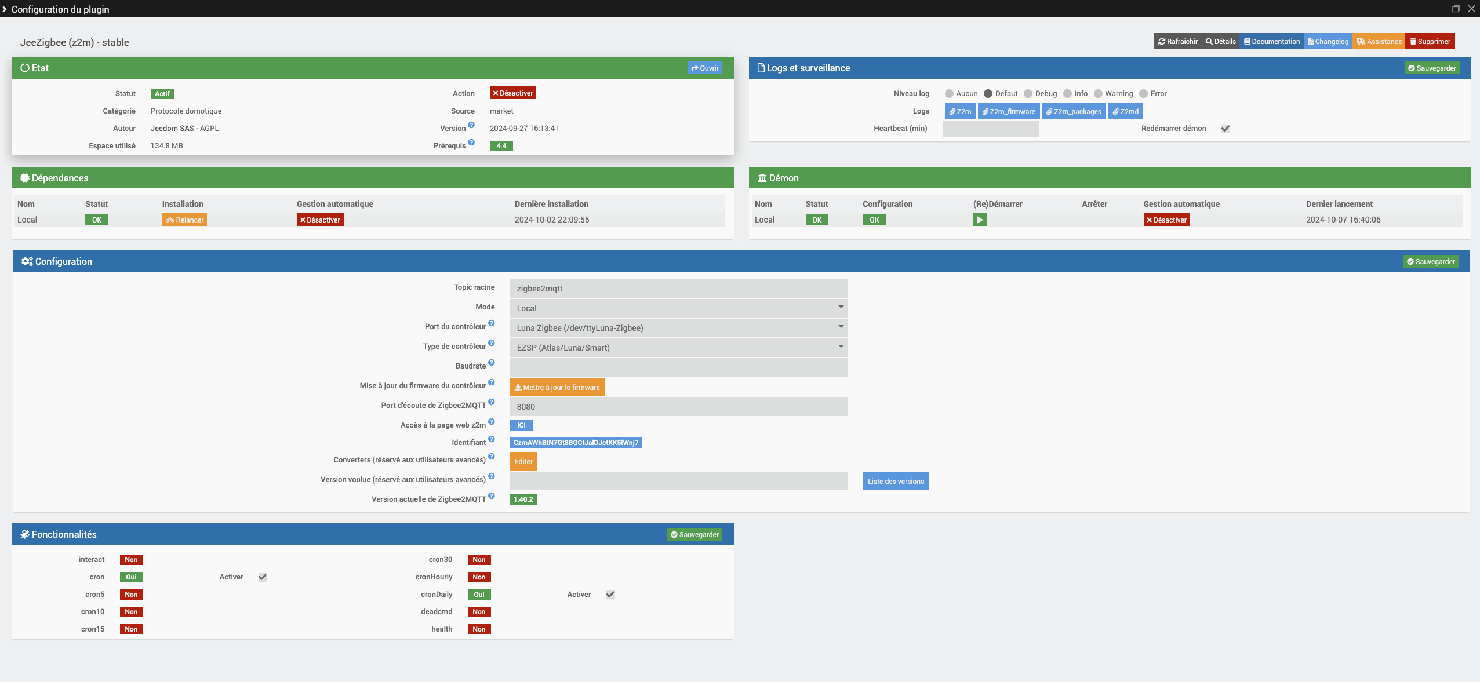The height and width of the screenshot is (682, 1480).
Task: Expand Port du contrôleur dropdown Luna Zigbee
Action: click(x=678, y=328)
